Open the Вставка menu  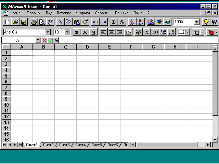coord(64,13)
